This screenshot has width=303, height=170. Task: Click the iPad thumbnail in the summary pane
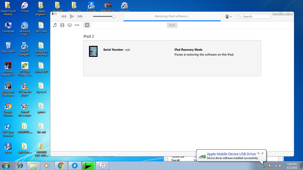pyautogui.click(x=93, y=51)
